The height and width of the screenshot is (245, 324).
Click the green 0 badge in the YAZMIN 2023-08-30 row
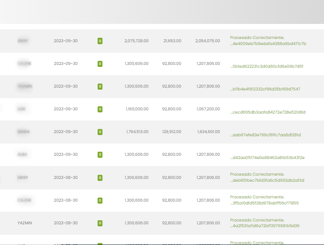(100, 223)
